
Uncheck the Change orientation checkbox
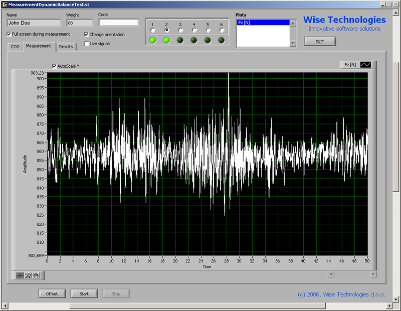pos(86,34)
